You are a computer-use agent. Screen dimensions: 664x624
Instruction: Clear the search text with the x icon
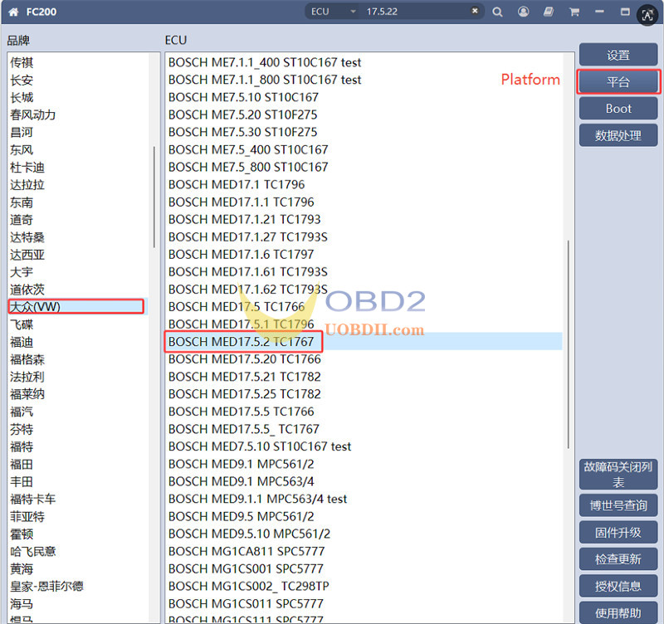coord(475,11)
